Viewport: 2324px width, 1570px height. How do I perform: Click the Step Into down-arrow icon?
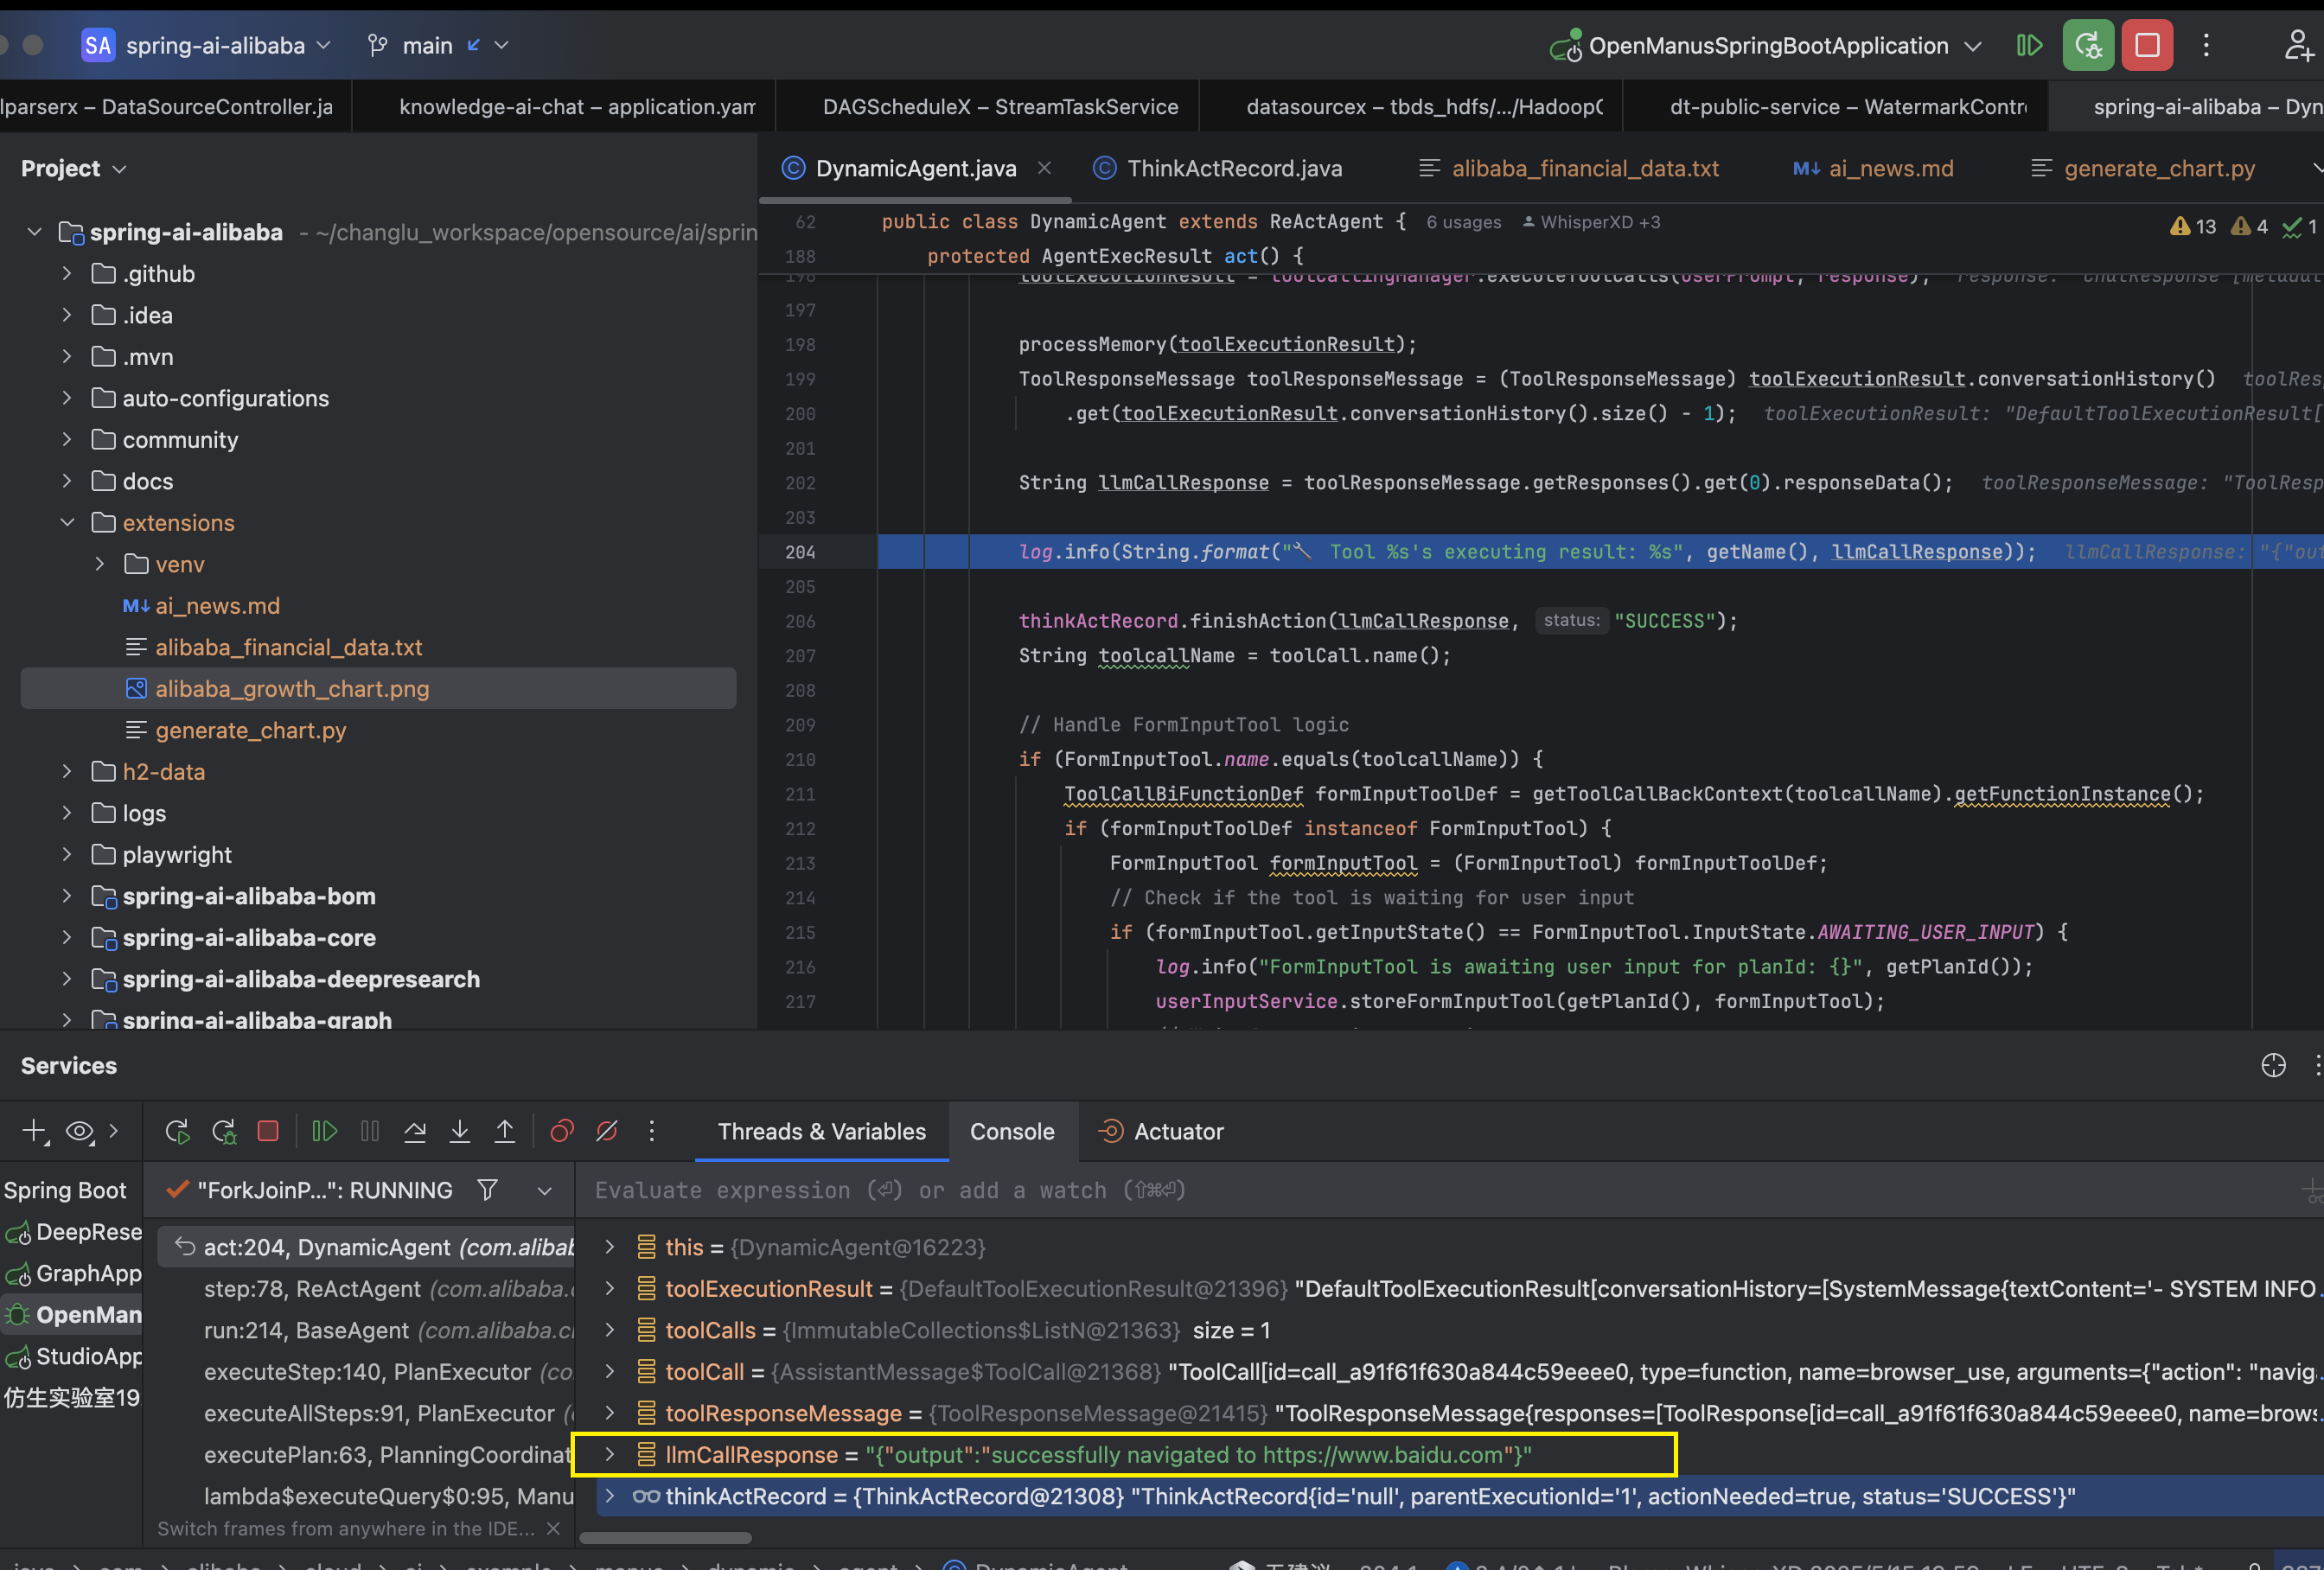(x=460, y=1131)
